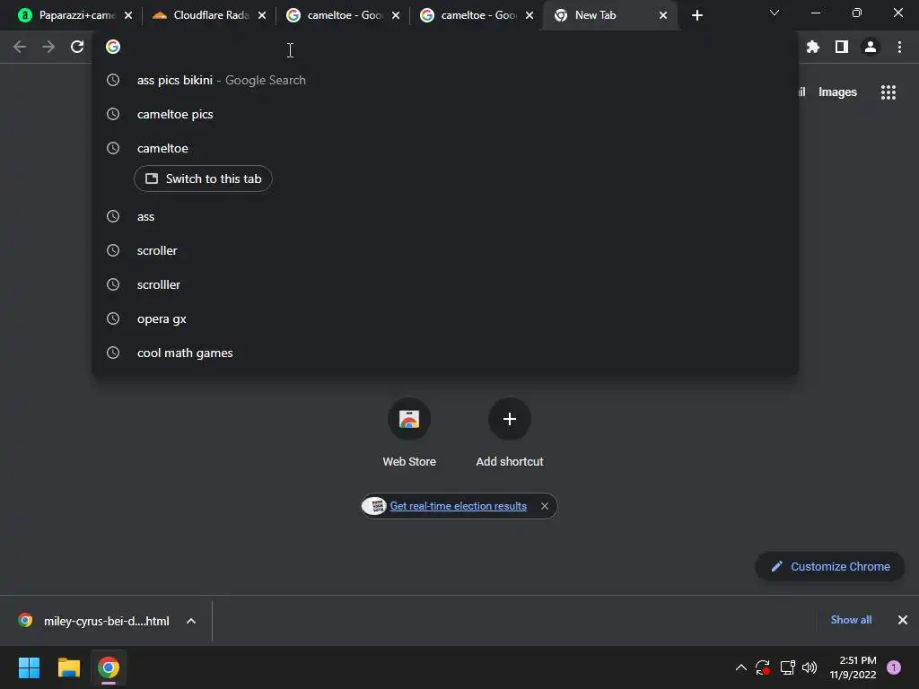Image resolution: width=919 pixels, height=689 pixels.
Task: Toggle the side panel icon
Action: [842, 47]
